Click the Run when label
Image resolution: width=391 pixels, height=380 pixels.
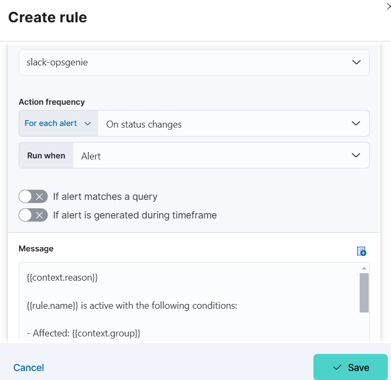tap(46, 156)
